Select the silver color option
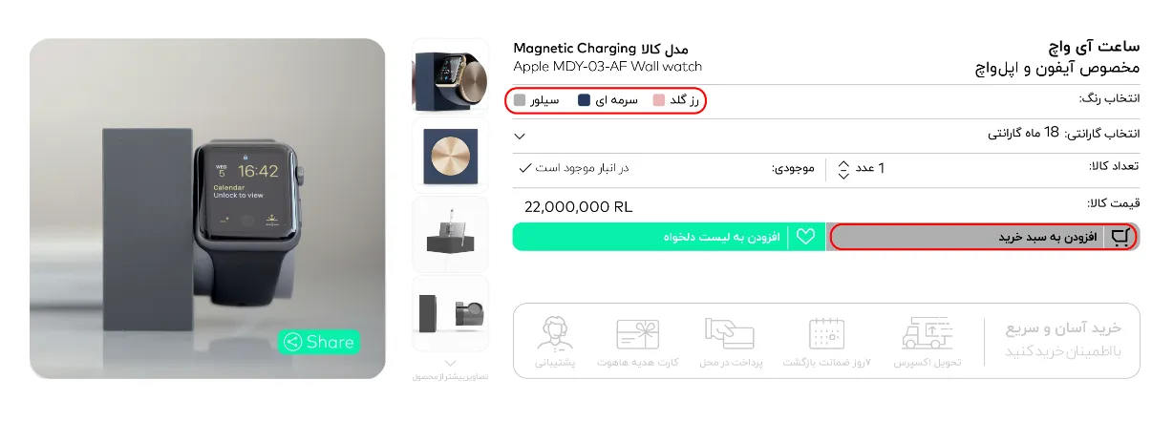1173x422 pixels. 536,100
